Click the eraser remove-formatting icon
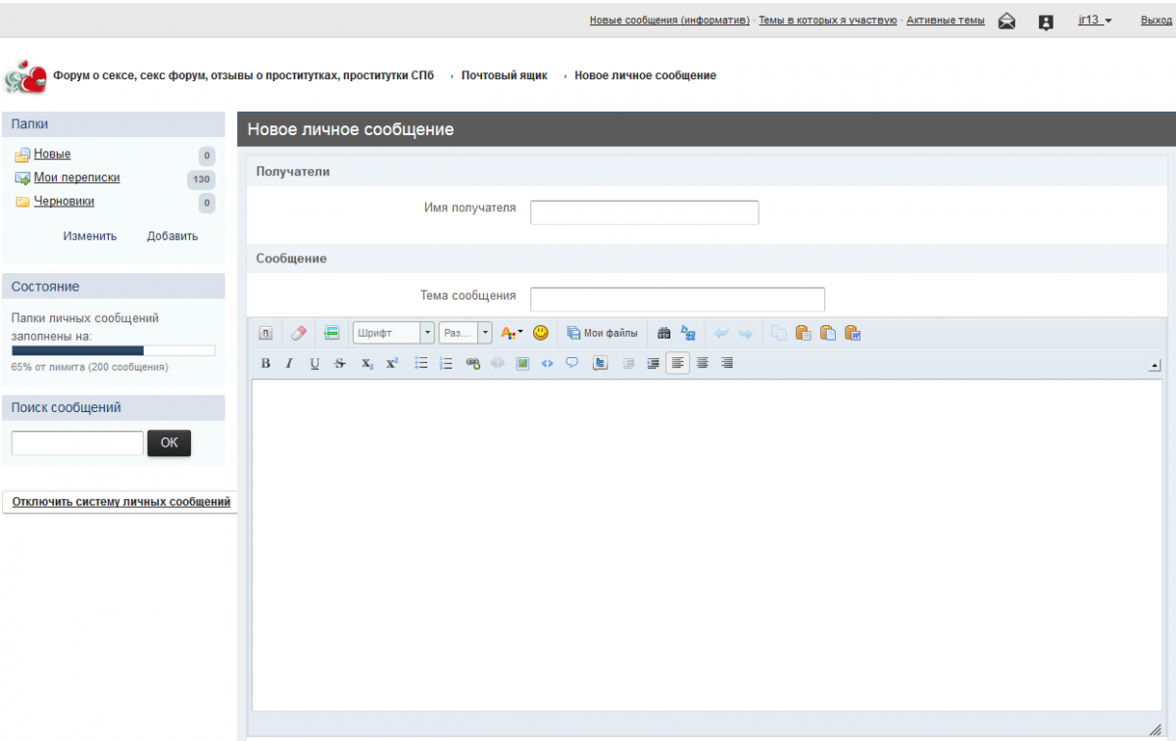Image resolution: width=1176 pixels, height=741 pixels. coord(299,333)
